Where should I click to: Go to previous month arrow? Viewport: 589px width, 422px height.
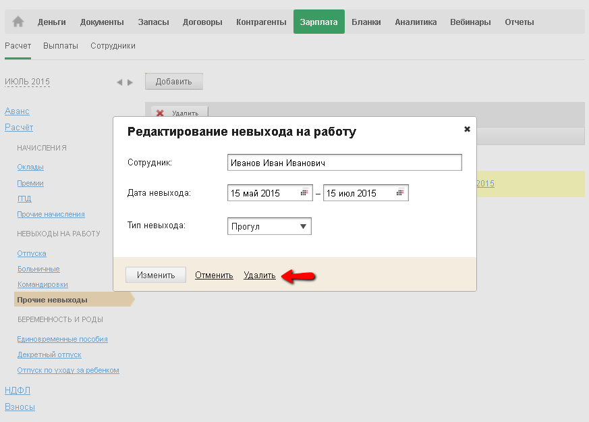pyautogui.click(x=119, y=82)
